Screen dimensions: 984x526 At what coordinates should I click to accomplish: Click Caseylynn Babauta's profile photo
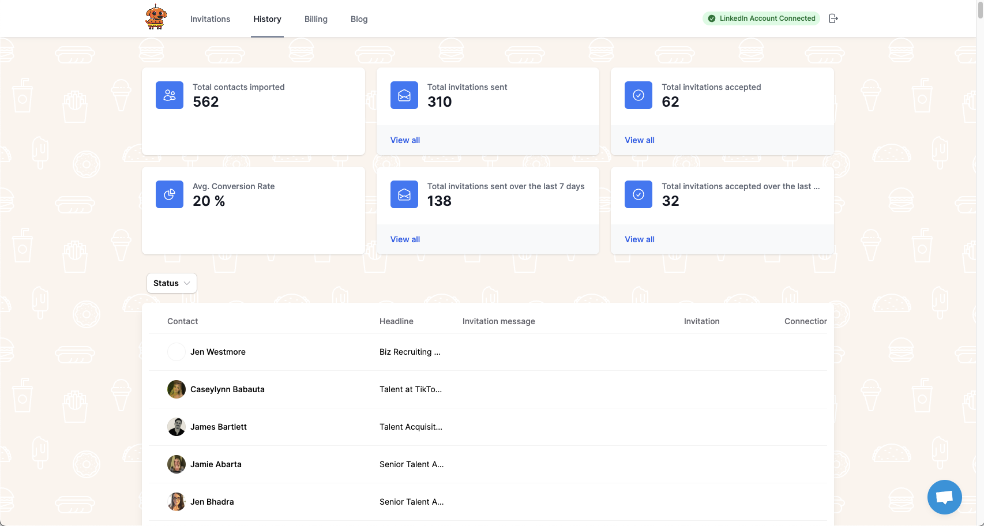click(176, 389)
